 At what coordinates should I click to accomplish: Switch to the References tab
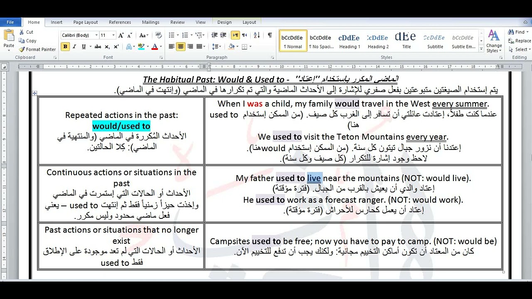[120, 22]
